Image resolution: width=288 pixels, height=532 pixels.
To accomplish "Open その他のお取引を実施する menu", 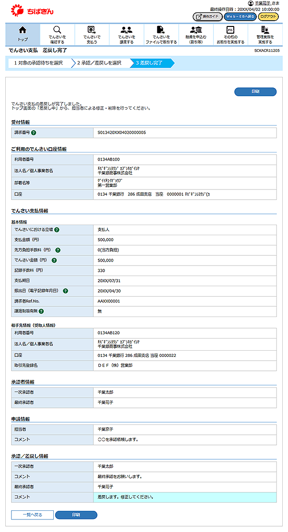I will point(230,34).
